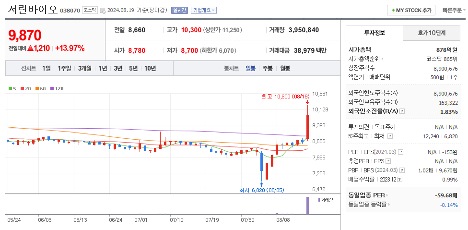Click the 하한가 6,070 text
The width and height of the screenshot is (468, 230).
point(218,50)
